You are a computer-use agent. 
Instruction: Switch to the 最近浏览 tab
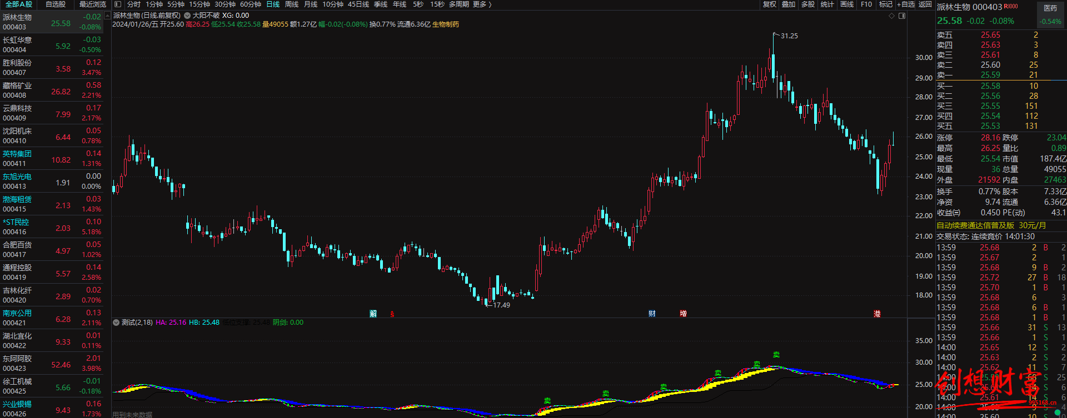[x=92, y=4]
